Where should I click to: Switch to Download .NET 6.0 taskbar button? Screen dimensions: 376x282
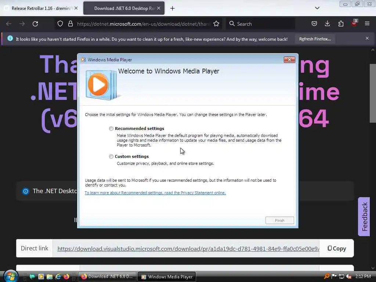click(x=107, y=276)
